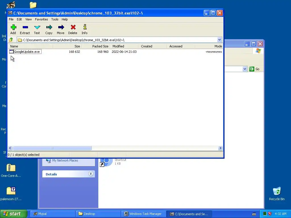Click the horizontal scrollbar left arrow
The height and width of the screenshot is (218, 291).
pos(10,148)
